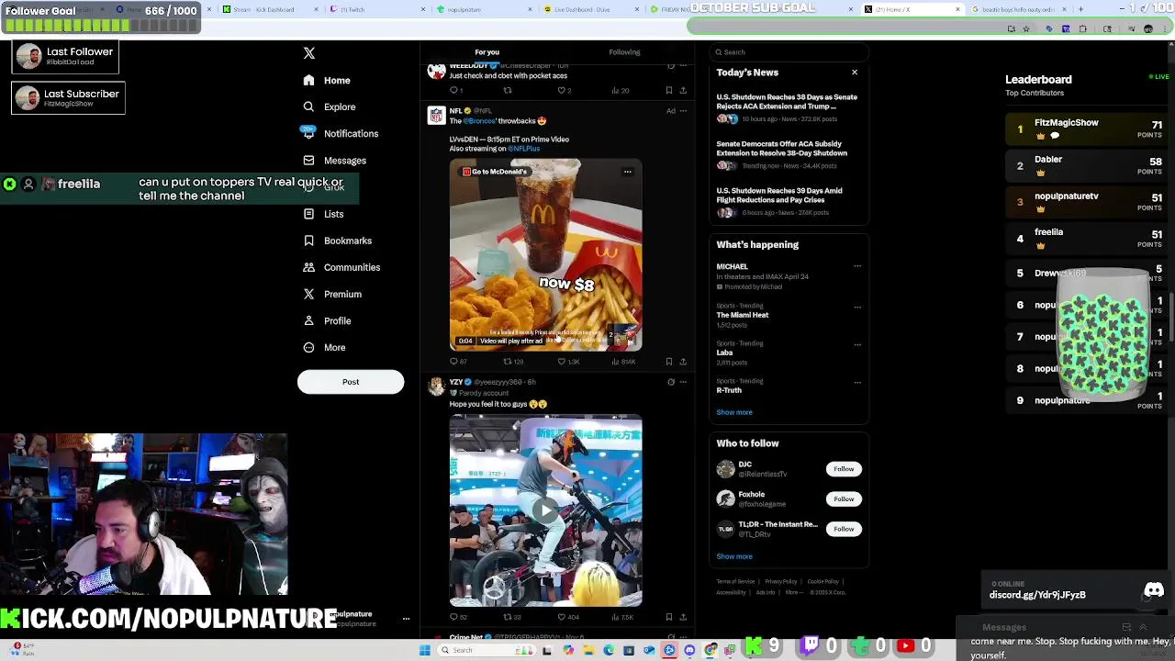Switch to the For you tab
This screenshot has height=661, width=1175.
pyautogui.click(x=487, y=52)
